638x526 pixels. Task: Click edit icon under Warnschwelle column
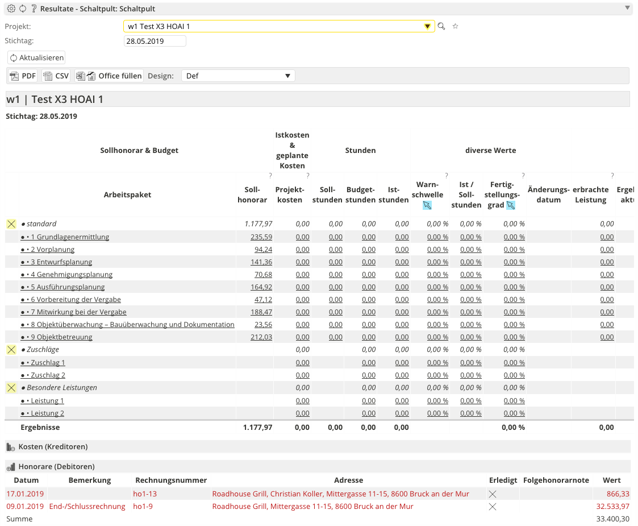[427, 205]
